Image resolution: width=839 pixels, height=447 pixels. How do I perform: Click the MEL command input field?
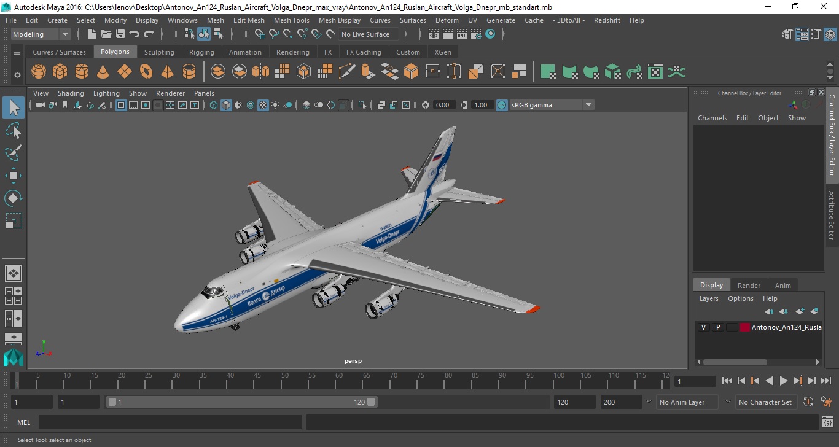(x=171, y=422)
